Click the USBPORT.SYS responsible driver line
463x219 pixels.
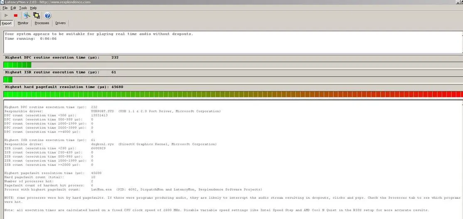[113, 111]
